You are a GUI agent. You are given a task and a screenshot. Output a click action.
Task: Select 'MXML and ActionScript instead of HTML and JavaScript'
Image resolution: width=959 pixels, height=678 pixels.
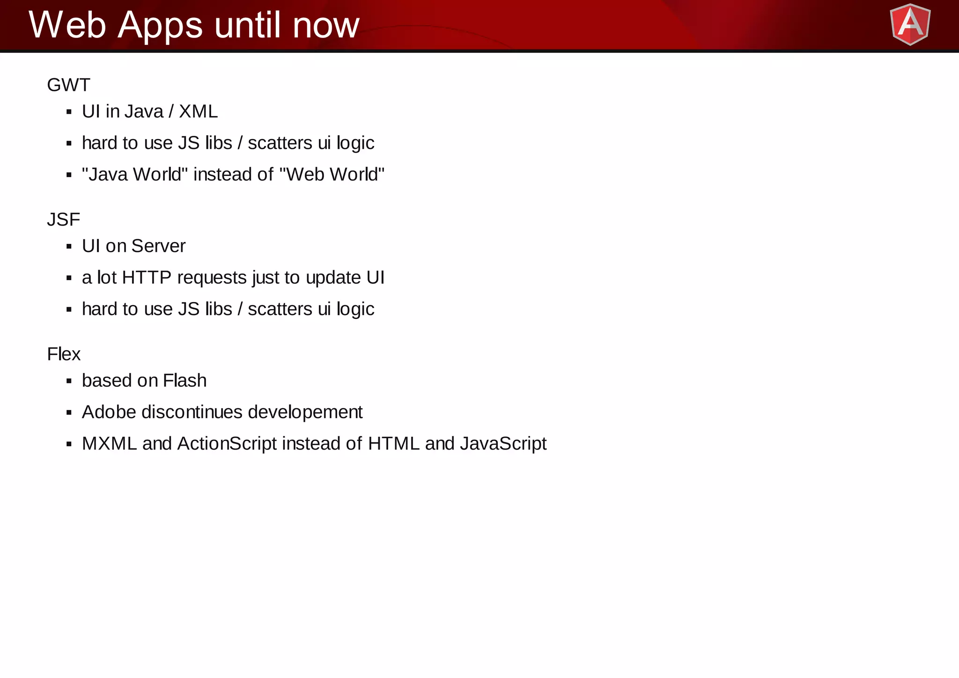click(314, 443)
